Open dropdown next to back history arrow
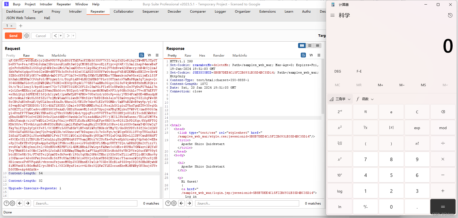Screen dimensions: 458x218 [61, 36]
